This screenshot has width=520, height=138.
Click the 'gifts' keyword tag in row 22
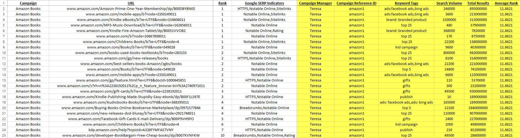point(406,119)
